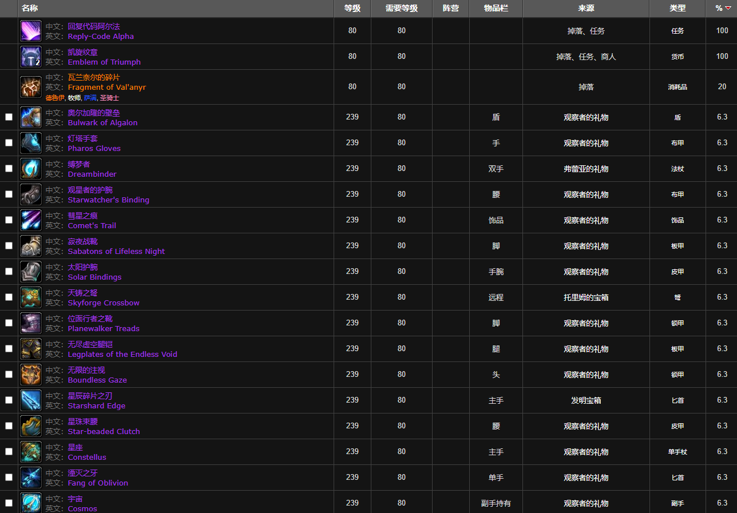
Task: Click 远程 slot in Skyforge Crossbow row
Action: pos(496,297)
